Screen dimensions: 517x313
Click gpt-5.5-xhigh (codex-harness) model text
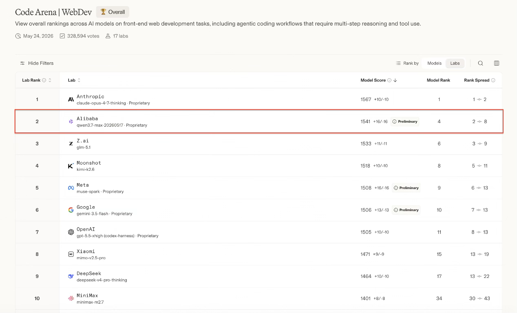pyautogui.click(x=106, y=236)
